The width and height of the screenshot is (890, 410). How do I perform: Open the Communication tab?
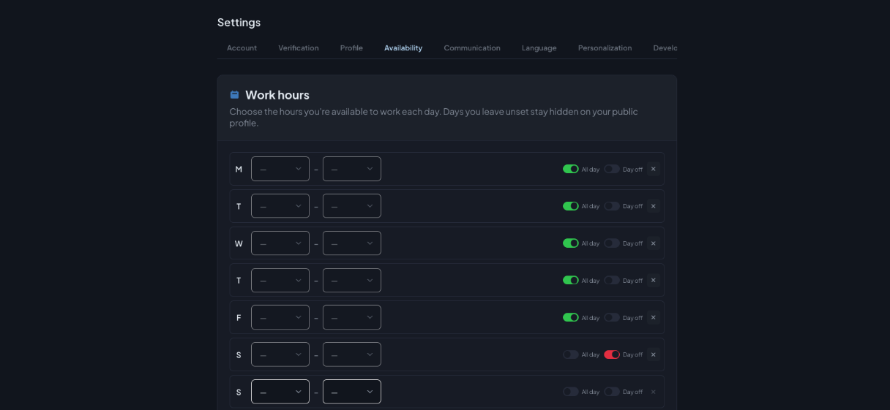[472, 48]
